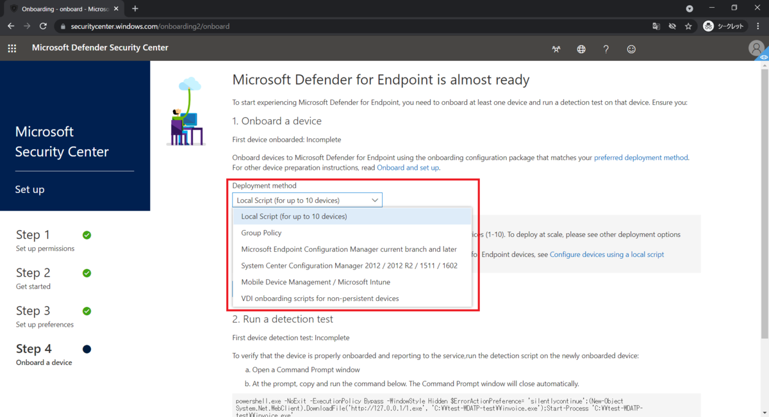Click the globe language icon
769x417 pixels.
click(x=581, y=49)
